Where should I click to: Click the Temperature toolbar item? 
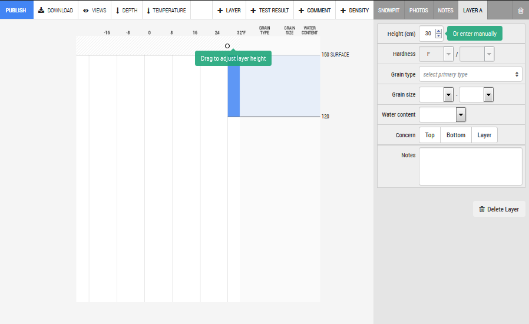(x=166, y=10)
